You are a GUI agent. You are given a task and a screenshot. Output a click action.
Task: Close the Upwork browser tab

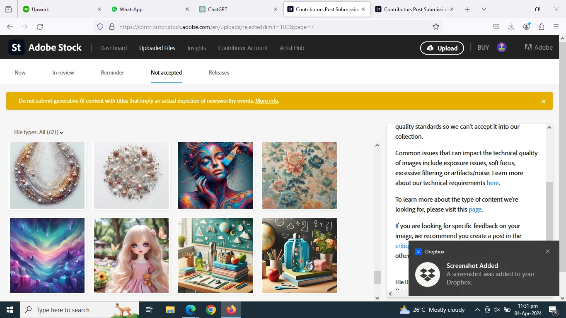99,9
